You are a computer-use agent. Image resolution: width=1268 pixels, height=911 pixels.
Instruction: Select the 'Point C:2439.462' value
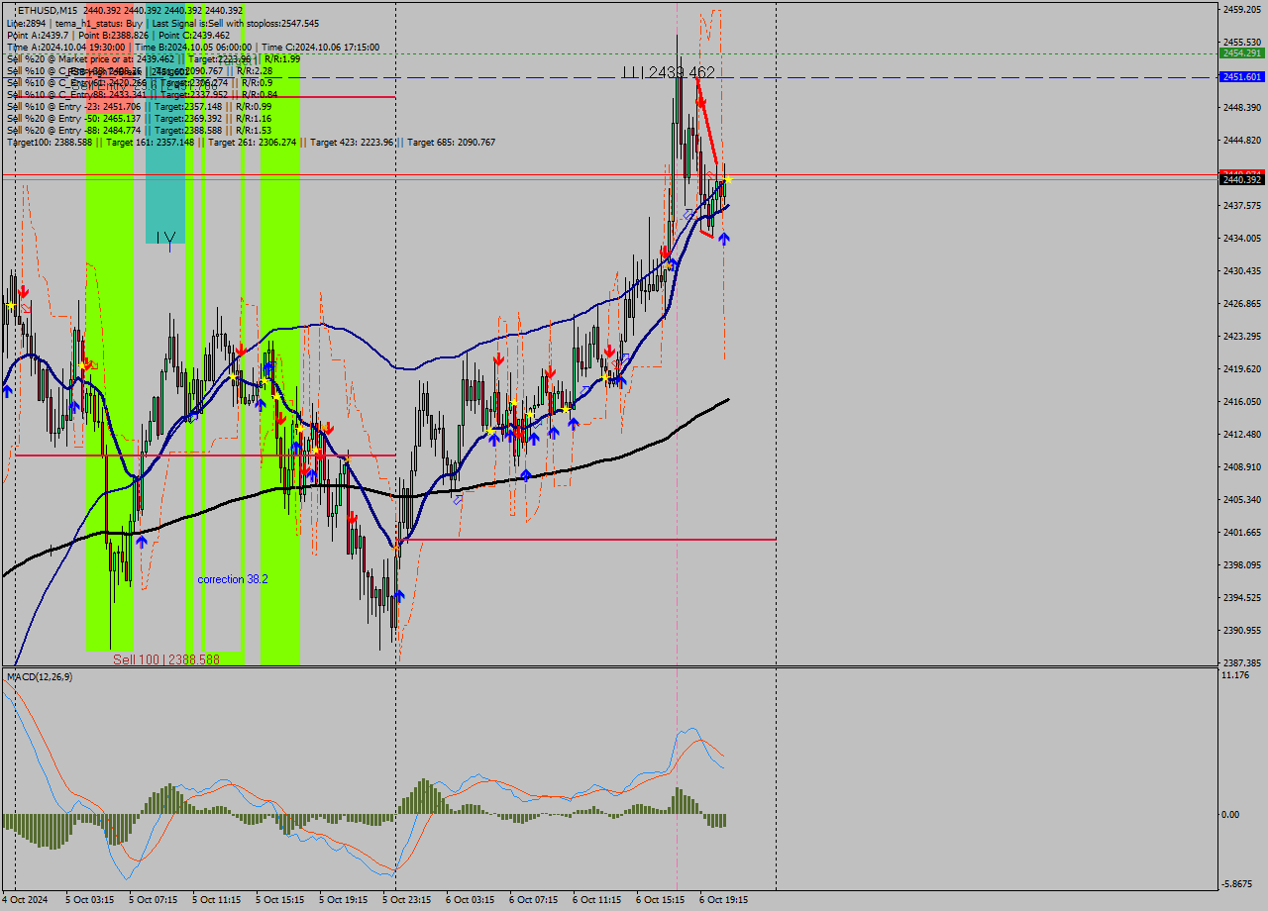[x=194, y=35]
